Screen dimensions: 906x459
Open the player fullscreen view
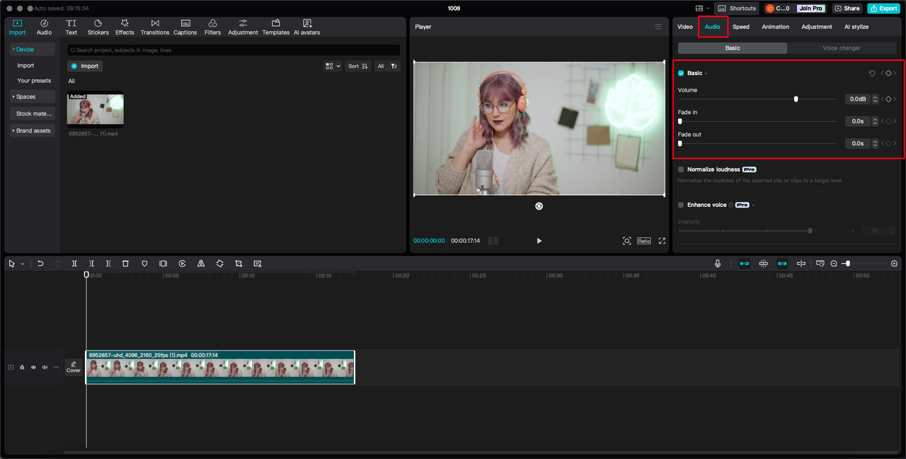(662, 241)
